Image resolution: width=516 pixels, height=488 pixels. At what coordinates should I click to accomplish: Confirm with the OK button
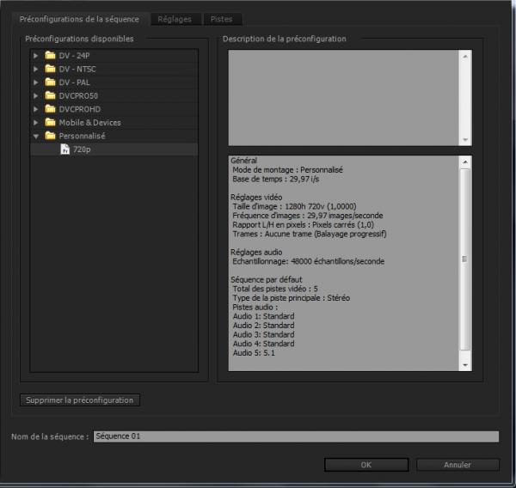[x=366, y=465]
